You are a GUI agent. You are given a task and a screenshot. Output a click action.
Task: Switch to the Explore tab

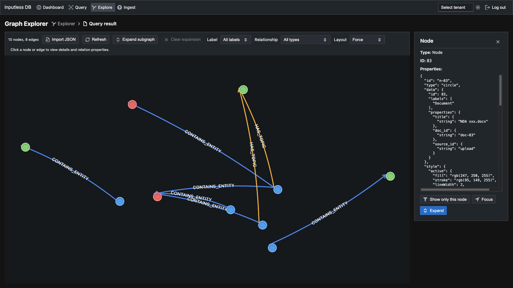[103, 7]
